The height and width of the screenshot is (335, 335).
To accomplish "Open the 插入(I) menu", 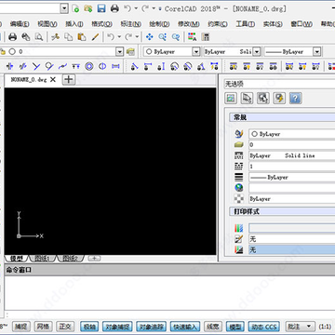I will click(x=74, y=24).
